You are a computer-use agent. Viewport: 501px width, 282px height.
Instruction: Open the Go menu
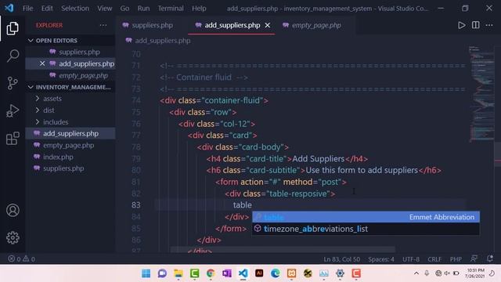pos(124,9)
